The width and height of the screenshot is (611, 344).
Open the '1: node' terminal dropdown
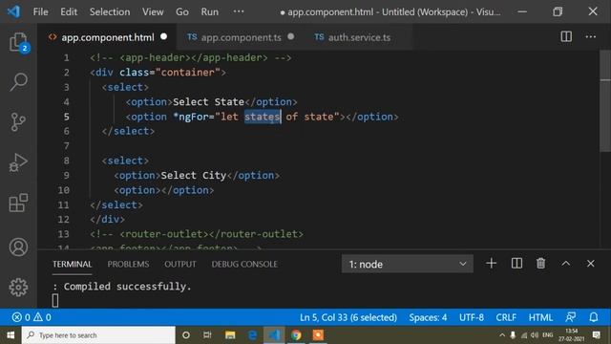pyautogui.click(x=408, y=264)
